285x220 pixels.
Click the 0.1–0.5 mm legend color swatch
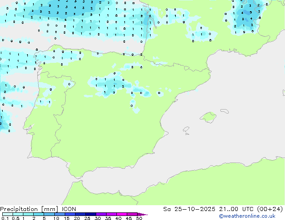click(8, 214)
